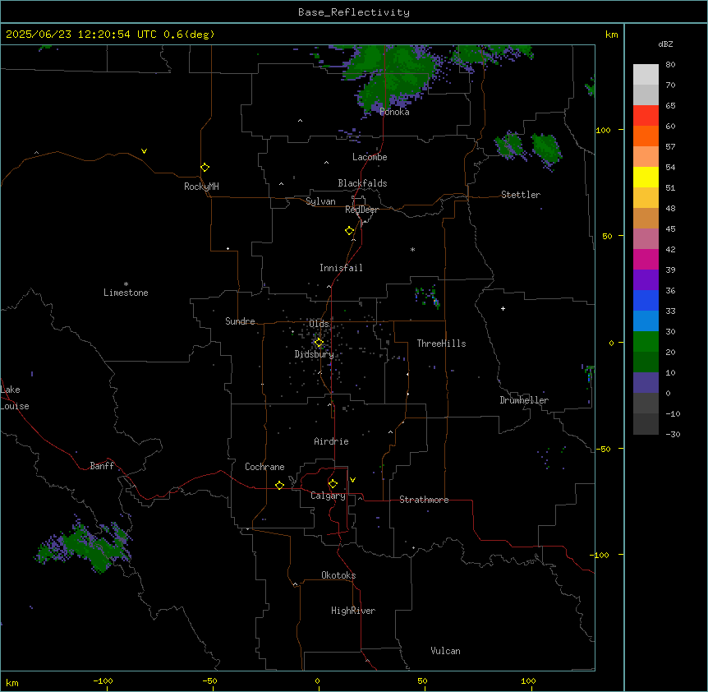Select the Sundre label
This screenshot has width=708, height=692.
pos(240,321)
